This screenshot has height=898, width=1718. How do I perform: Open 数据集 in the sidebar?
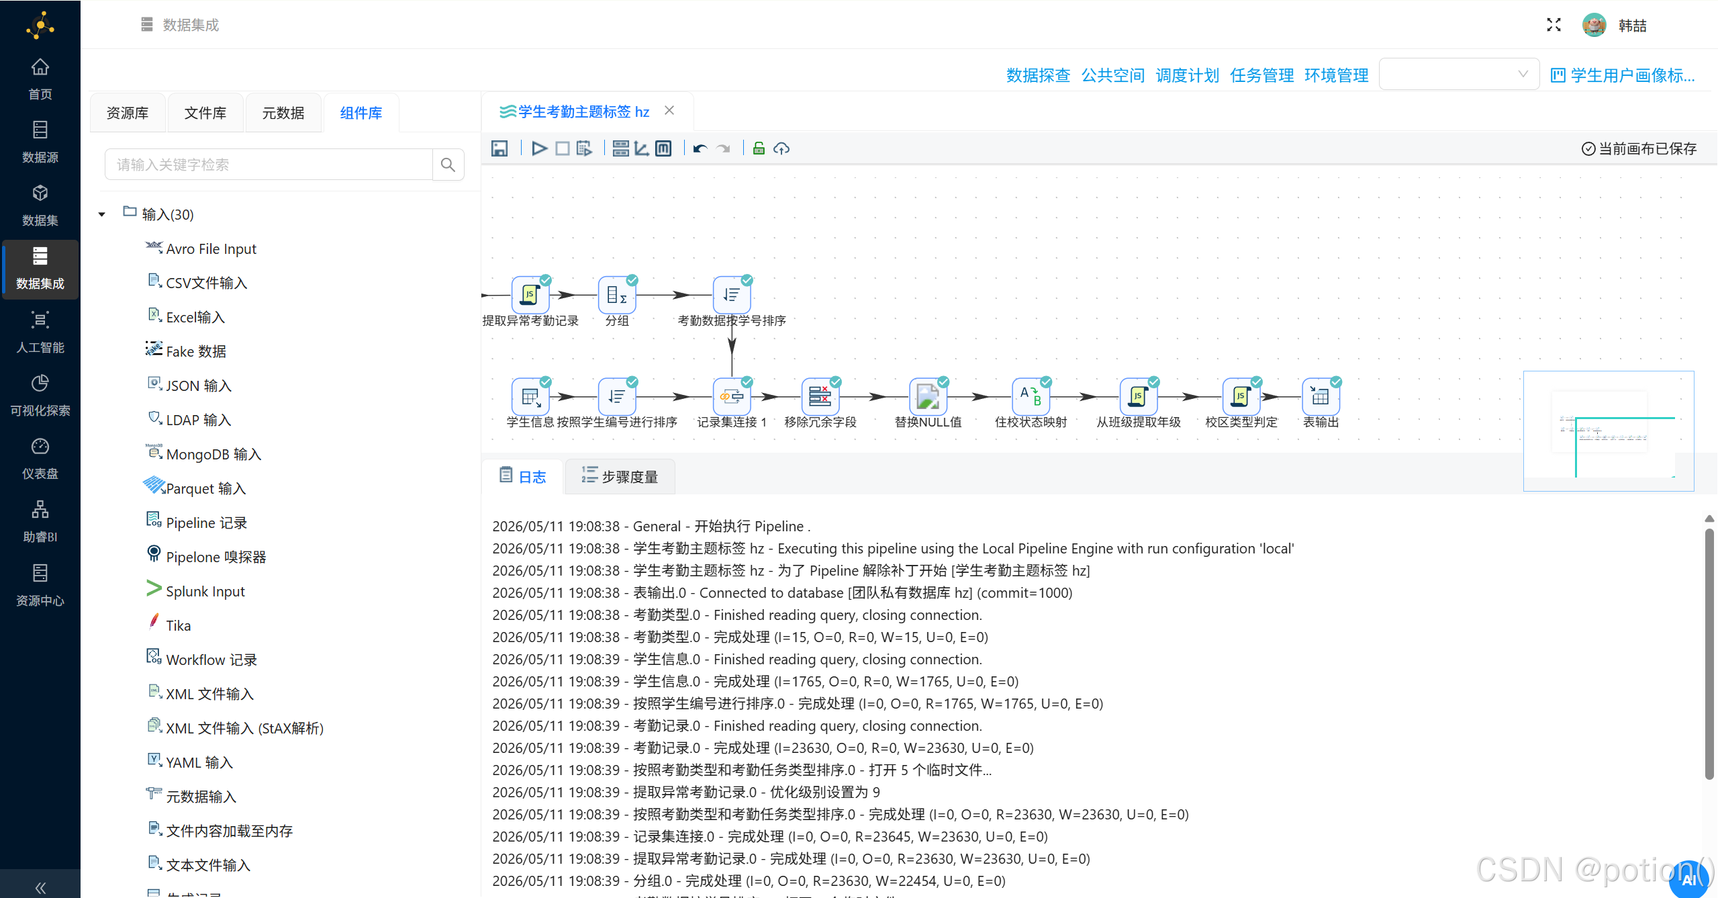coord(40,206)
